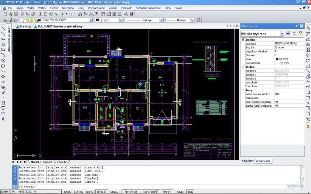The image size is (311, 194).
Task: Click the Undo arrow icon
Action: 63,14
